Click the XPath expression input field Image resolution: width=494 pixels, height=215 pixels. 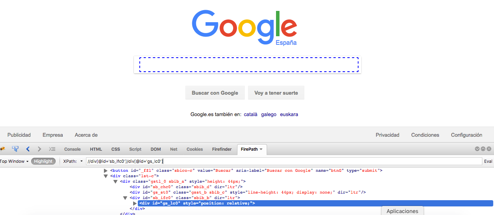[284, 161]
